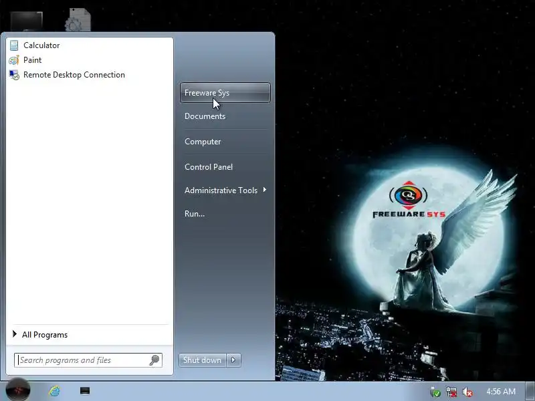Click the search magnifier icon
Image resolution: width=535 pixels, height=401 pixels.
click(154, 360)
